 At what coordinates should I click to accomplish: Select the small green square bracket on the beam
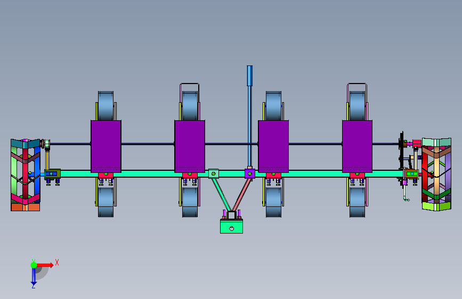coord(214,173)
